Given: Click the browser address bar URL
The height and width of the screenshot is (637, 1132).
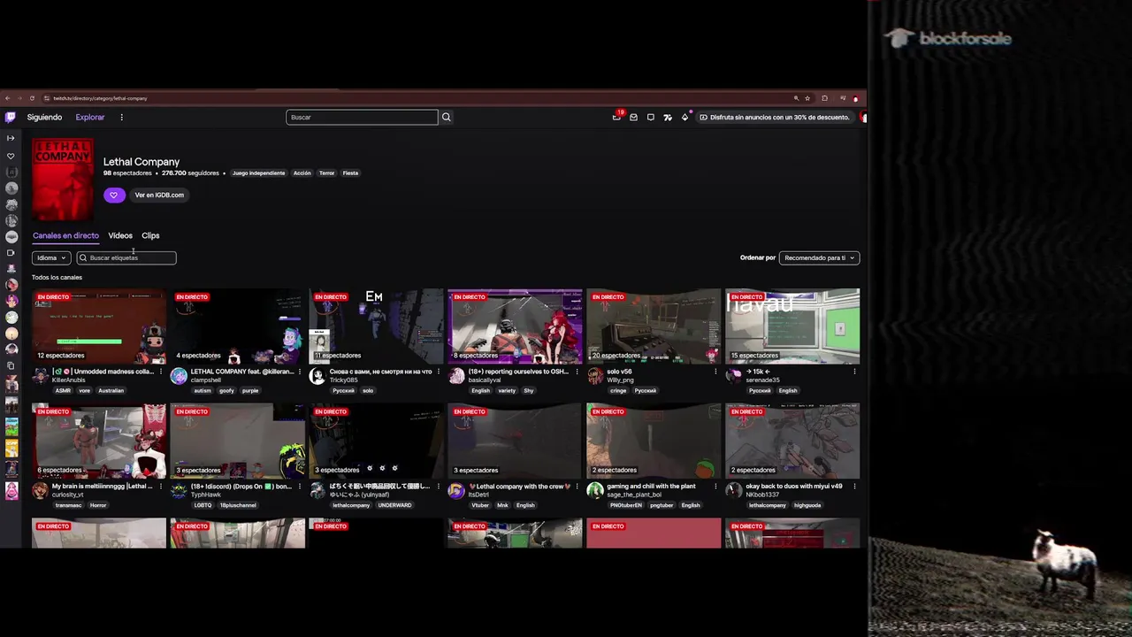Looking at the screenshot, I should point(100,98).
